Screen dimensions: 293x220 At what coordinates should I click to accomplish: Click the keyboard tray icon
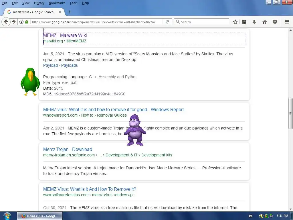pos(251,216)
